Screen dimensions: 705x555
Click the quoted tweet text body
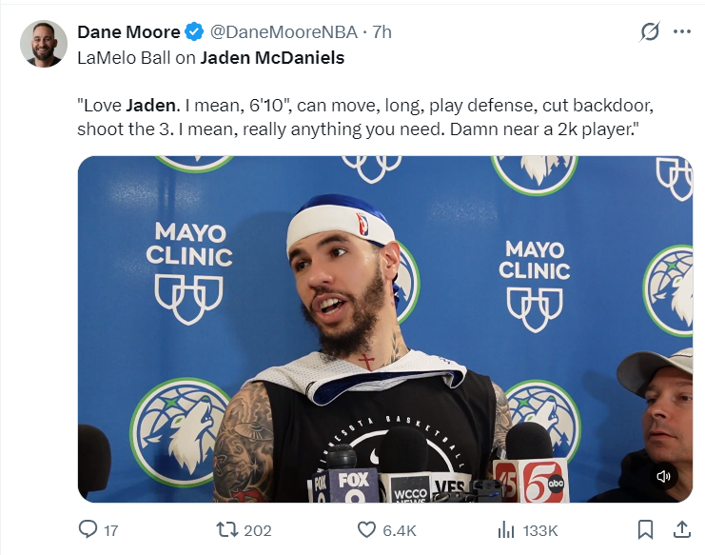[x=365, y=117]
